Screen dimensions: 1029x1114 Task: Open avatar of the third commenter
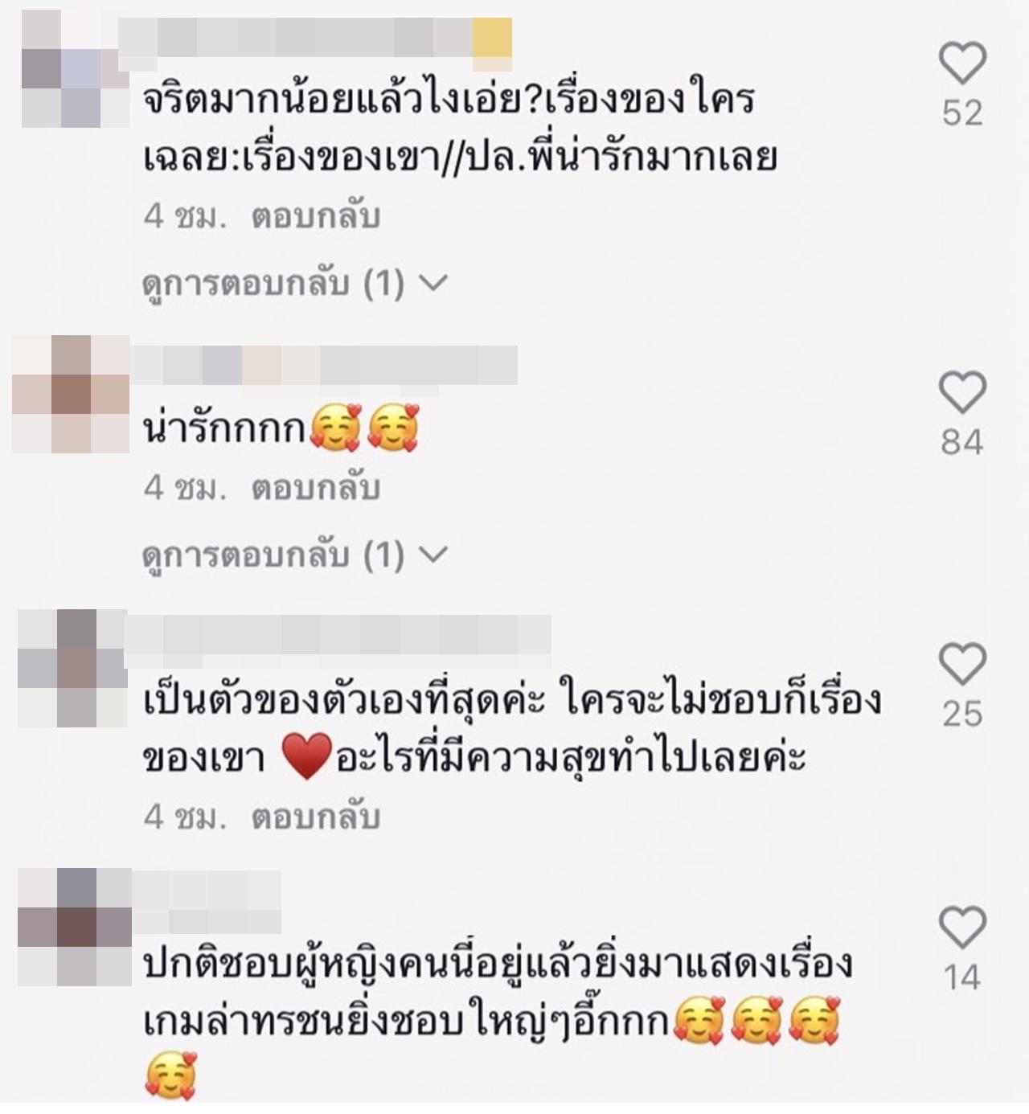[x=72, y=669]
